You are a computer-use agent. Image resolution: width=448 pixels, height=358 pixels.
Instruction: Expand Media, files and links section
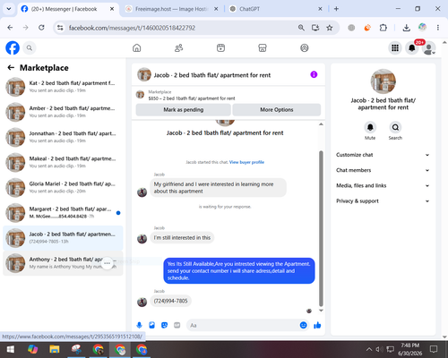tap(383, 185)
